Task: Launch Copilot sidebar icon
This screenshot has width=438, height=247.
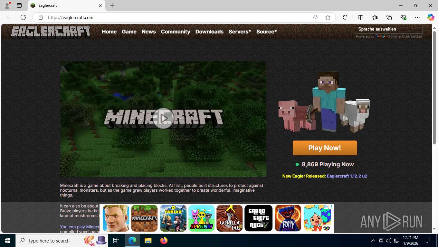Action: point(431,17)
